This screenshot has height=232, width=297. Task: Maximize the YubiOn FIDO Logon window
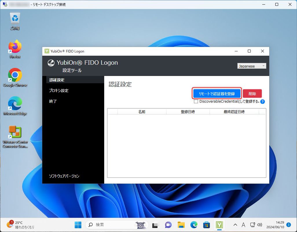point(249,51)
